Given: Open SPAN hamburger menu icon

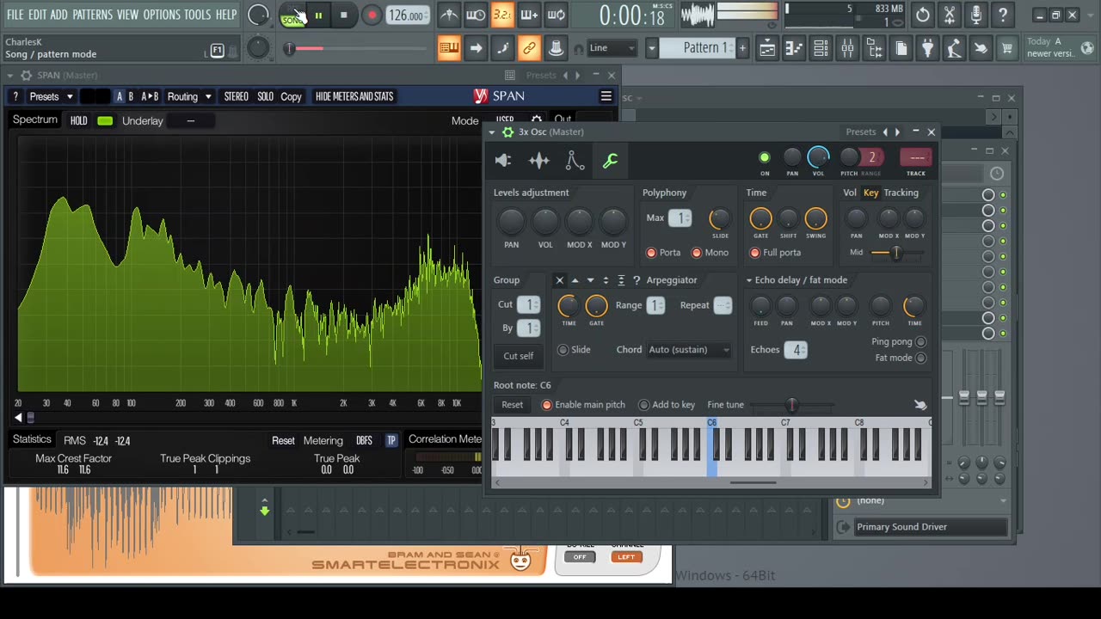Looking at the screenshot, I should tap(606, 96).
